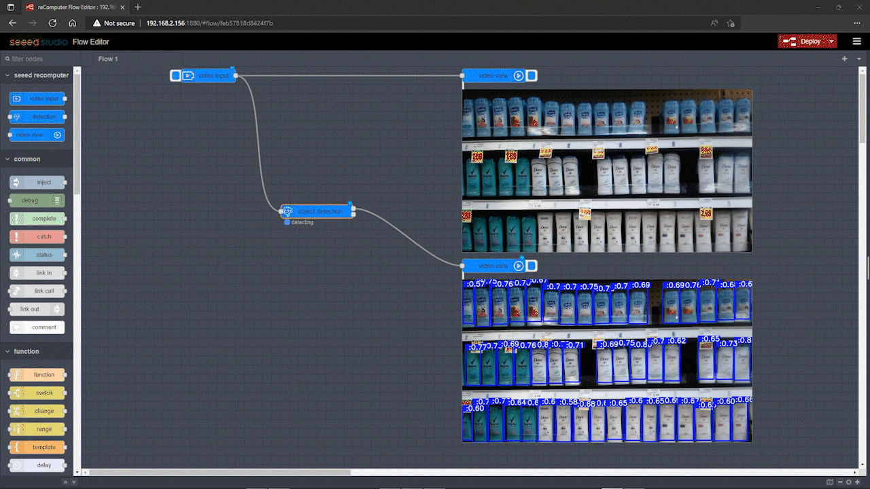Toggle the video input node's left button
The width and height of the screenshot is (870, 489).
pyautogui.click(x=175, y=75)
